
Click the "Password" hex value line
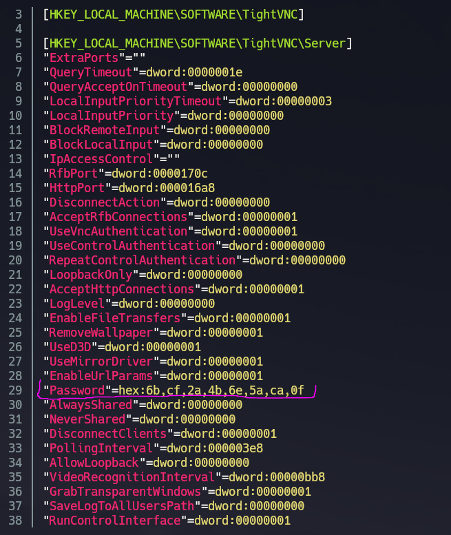174,390
